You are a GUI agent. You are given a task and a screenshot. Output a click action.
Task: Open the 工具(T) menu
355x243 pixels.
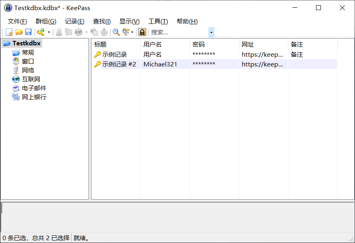pyautogui.click(x=158, y=21)
